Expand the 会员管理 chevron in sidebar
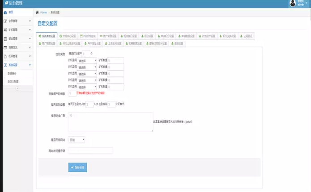 pyautogui.click(x=30, y=21)
